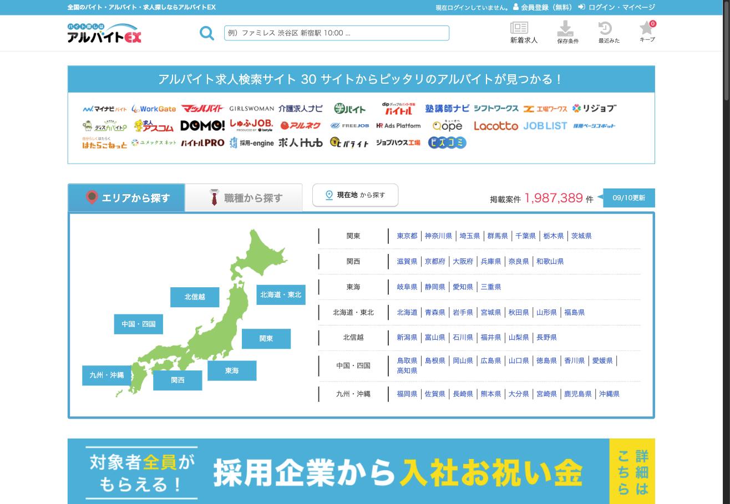Select the エリアから探す tab
730x504 pixels.
click(x=126, y=197)
